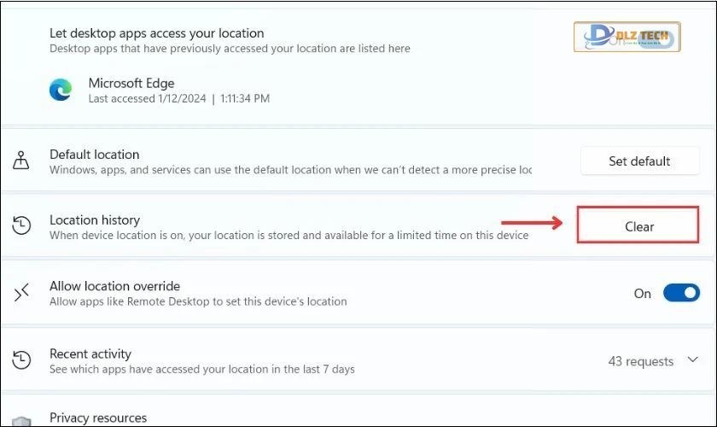Click the Recent activity history icon
This screenshot has width=717, height=427.
(22, 360)
